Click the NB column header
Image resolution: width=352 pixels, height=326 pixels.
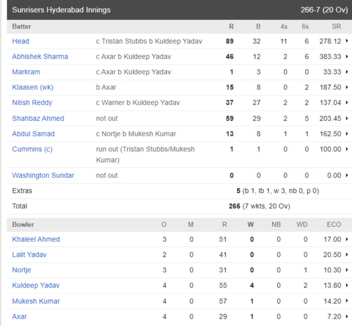pyautogui.click(x=276, y=225)
